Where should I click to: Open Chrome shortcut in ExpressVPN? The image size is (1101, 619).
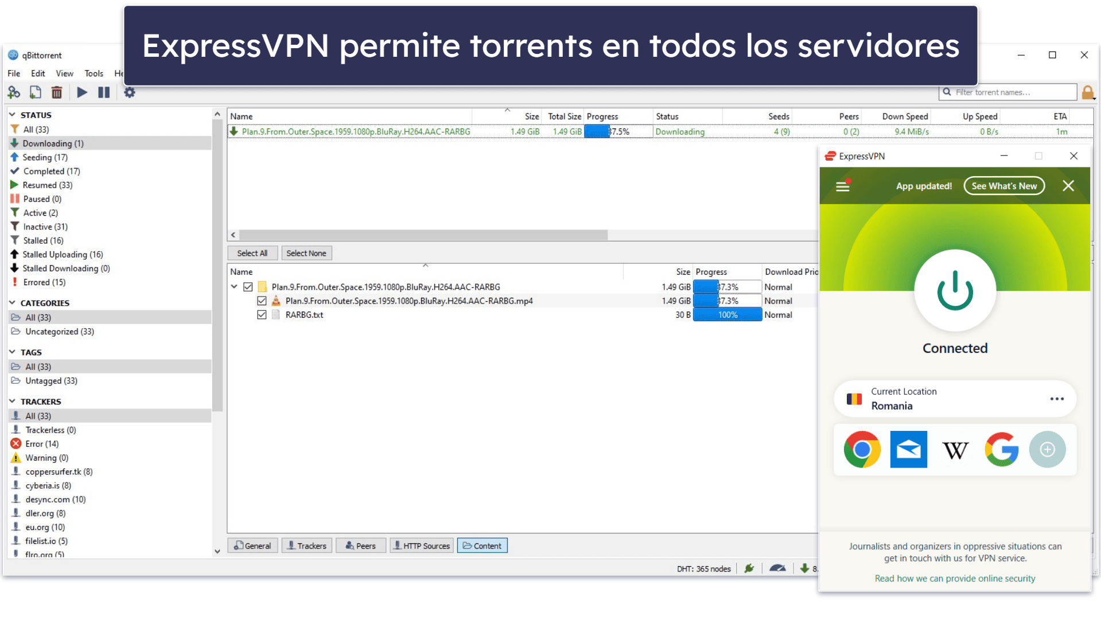[x=862, y=449]
